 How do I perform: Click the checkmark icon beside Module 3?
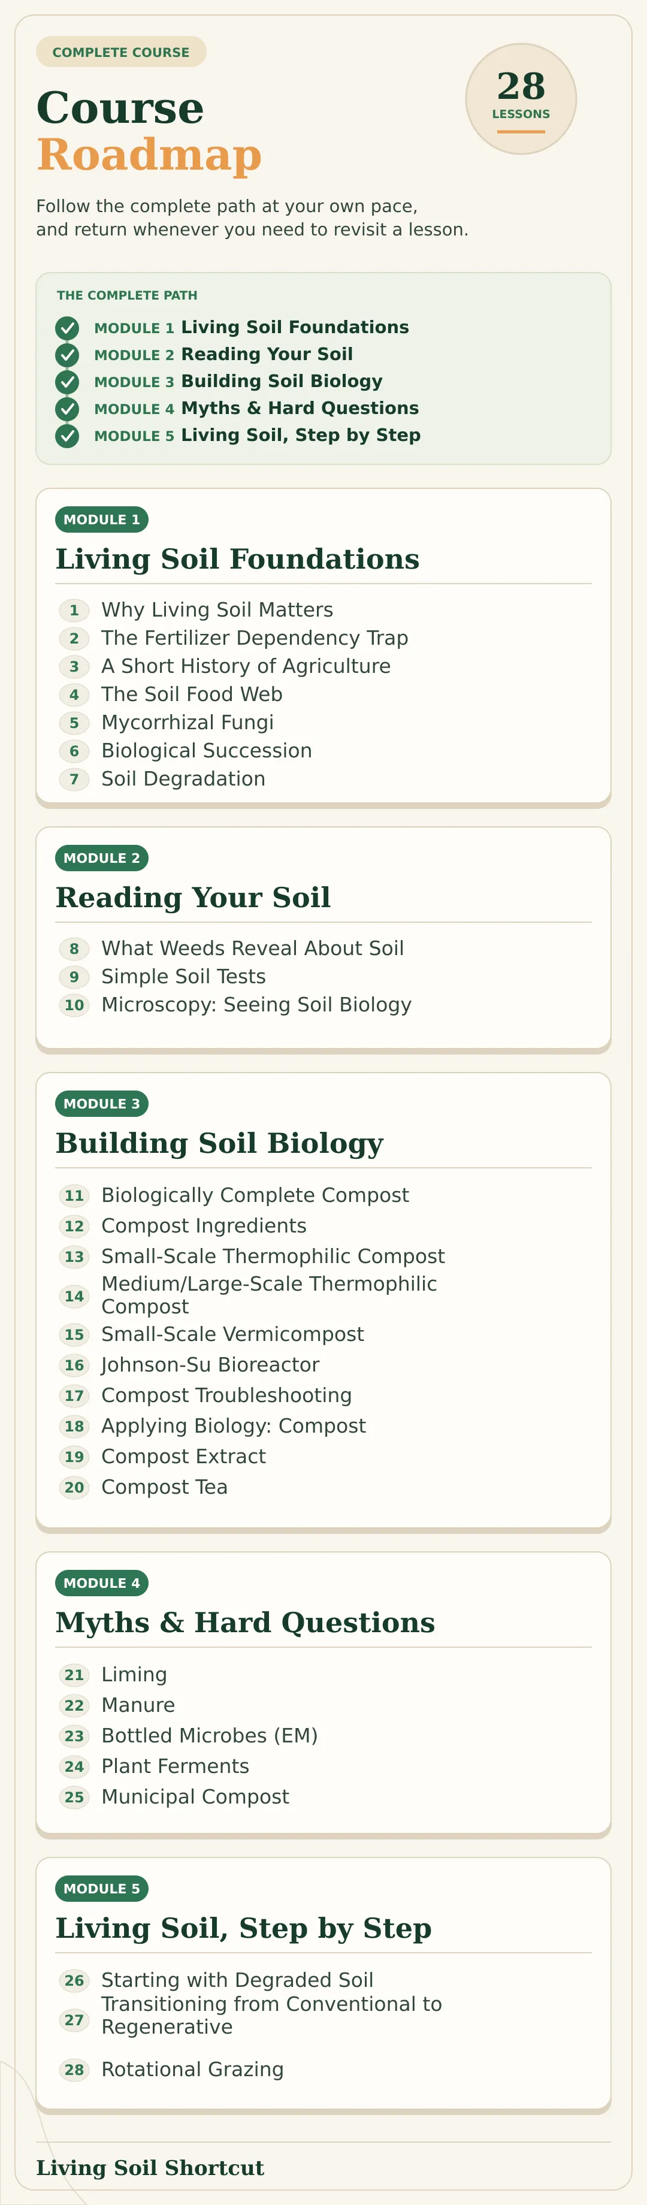pos(66,382)
